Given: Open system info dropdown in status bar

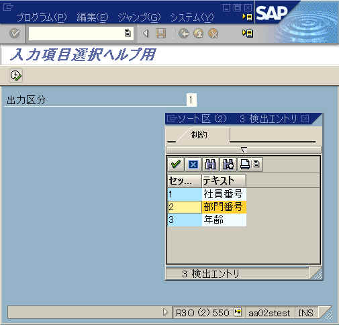Looking at the screenshot, I should coord(238,312).
